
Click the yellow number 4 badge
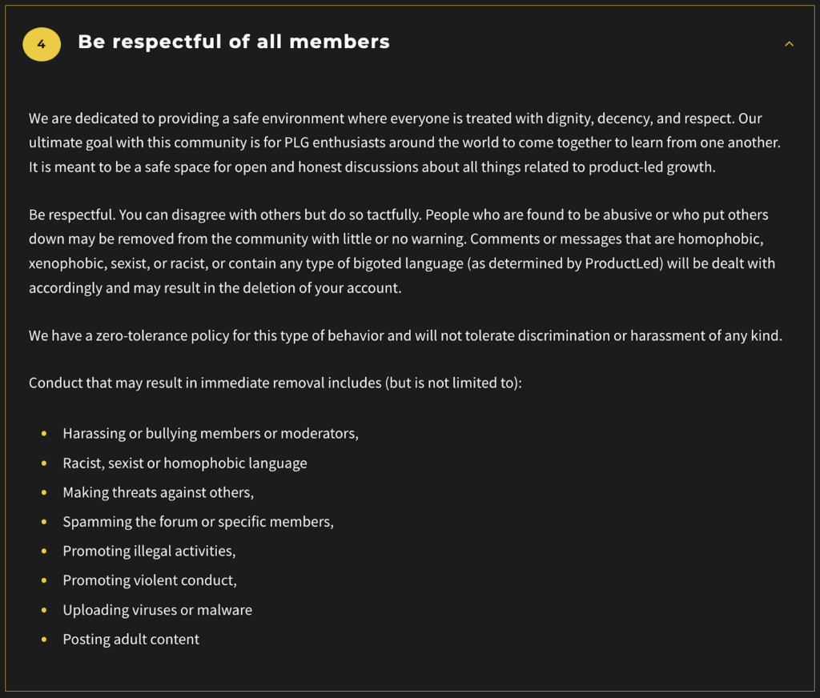(x=42, y=45)
